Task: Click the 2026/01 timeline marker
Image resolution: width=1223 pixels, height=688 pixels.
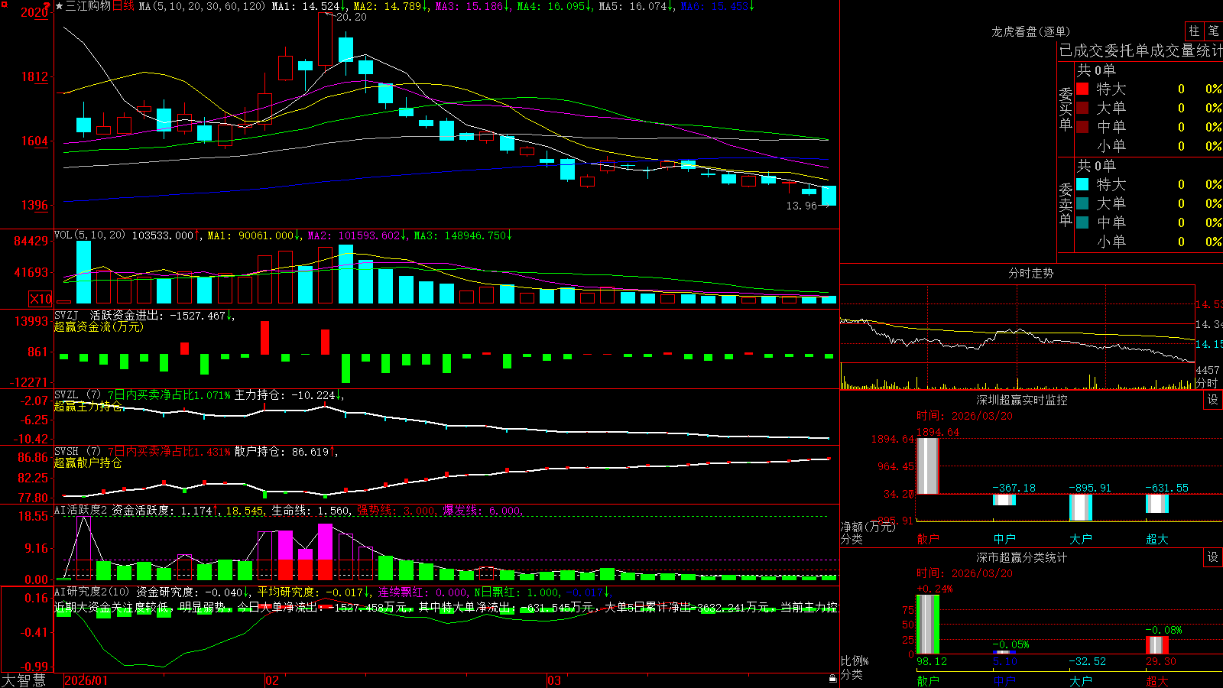Action: [x=86, y=680]
